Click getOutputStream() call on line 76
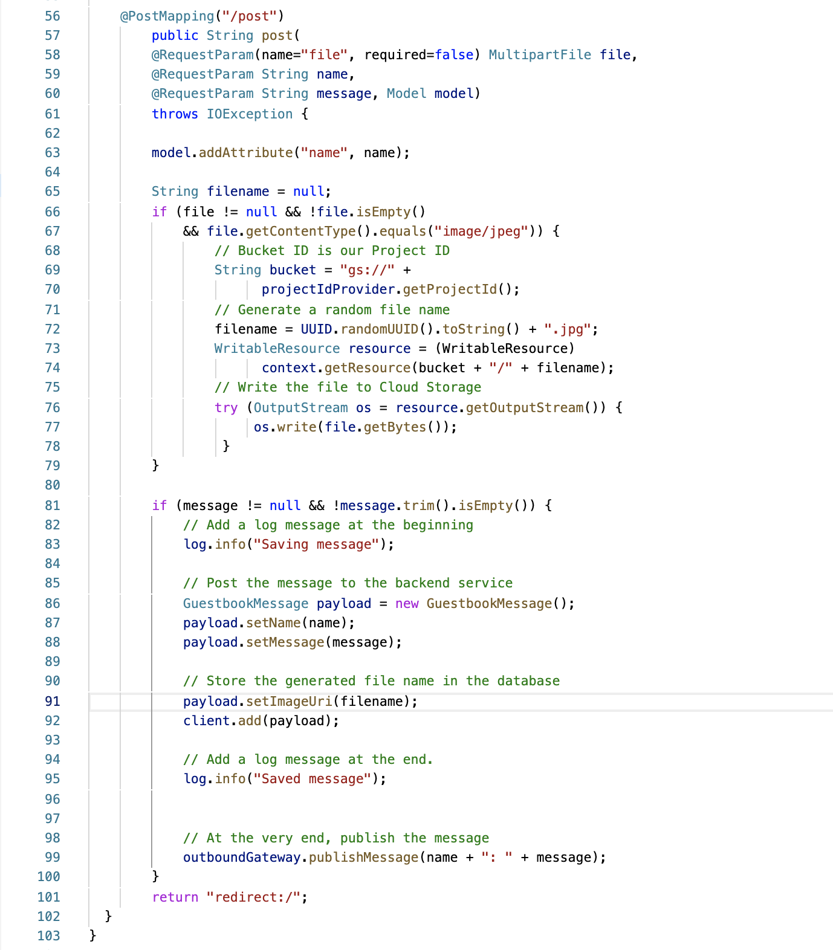Viewport: 833px width, 950px height. click(x=532, y=407)
